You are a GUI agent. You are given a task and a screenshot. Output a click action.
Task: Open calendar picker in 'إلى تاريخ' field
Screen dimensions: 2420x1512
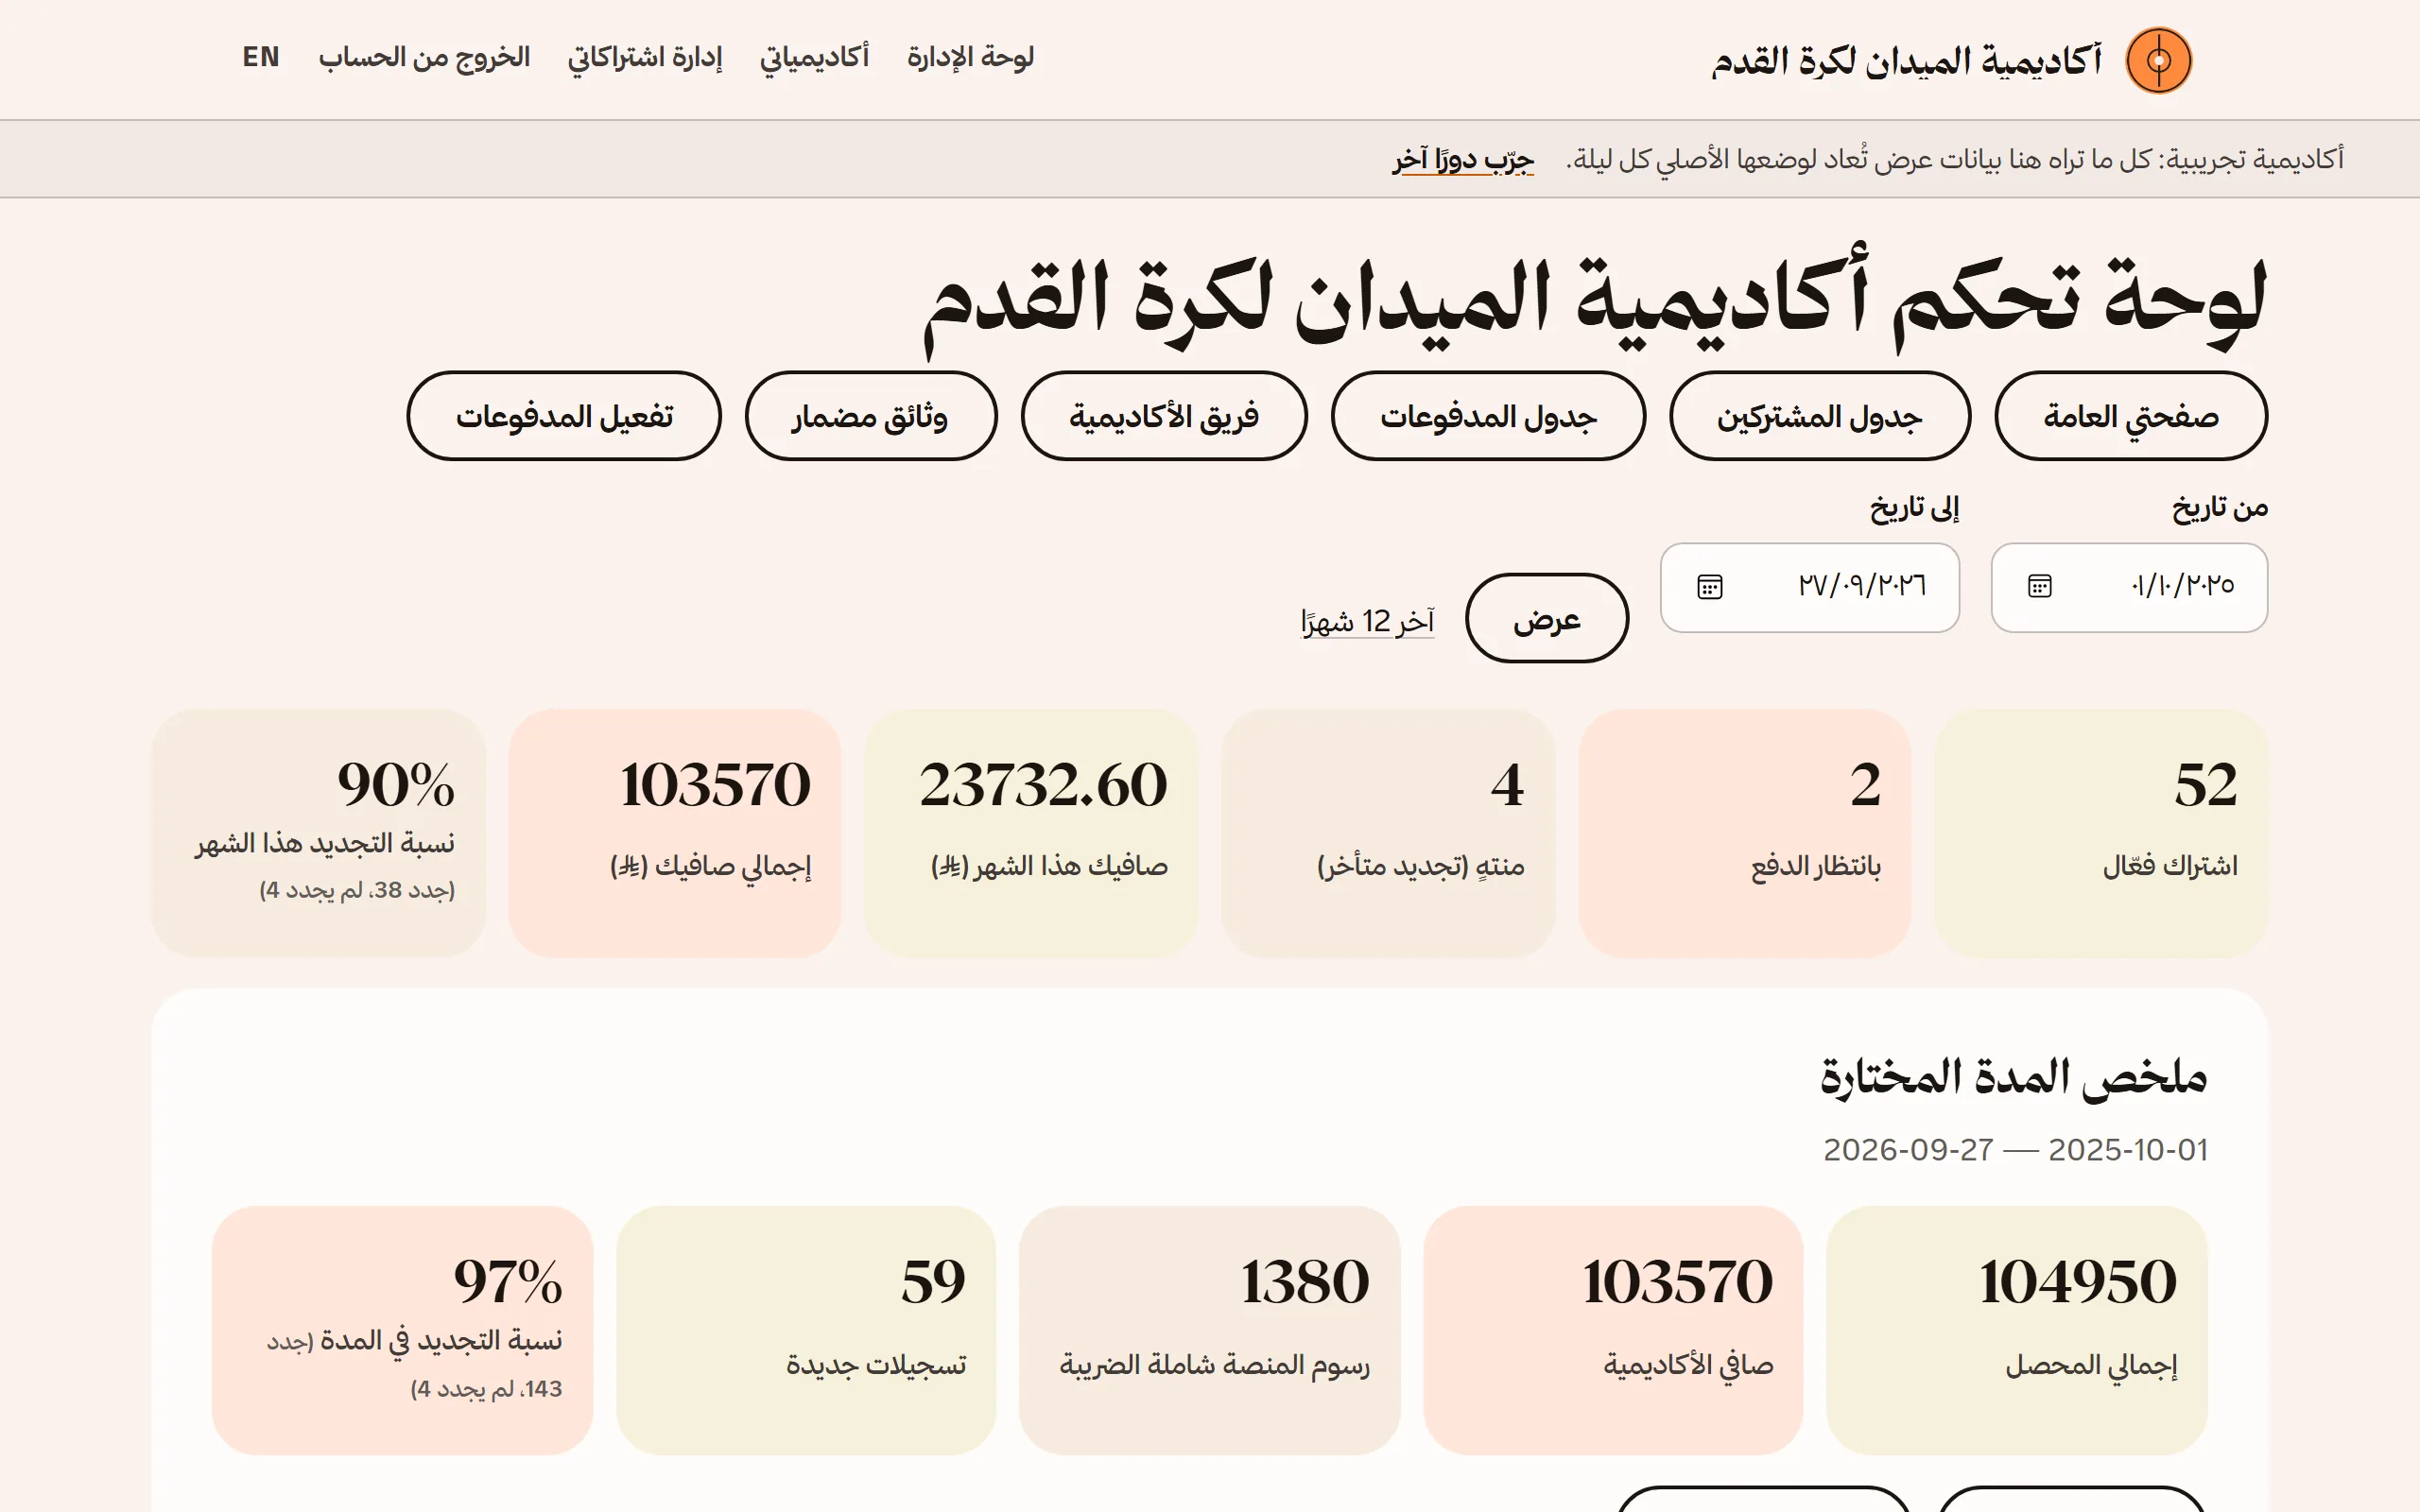click(x=1709, y=586)
